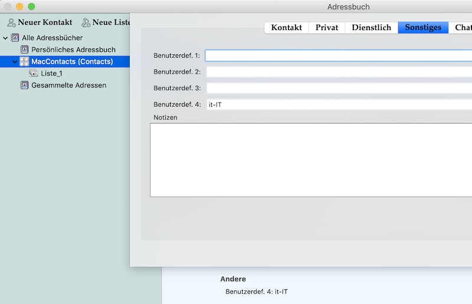Click the Neue Liste people icon

coord(86,22)
